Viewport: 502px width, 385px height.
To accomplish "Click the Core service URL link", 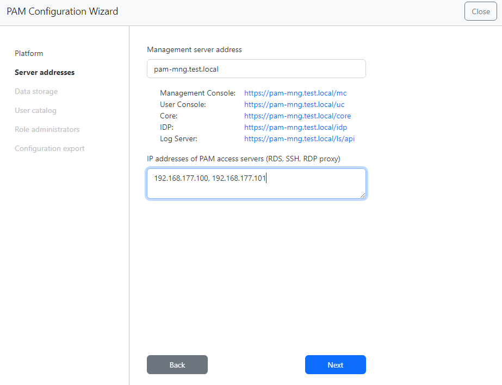I will pyautogui.click(x=298, y=116).
